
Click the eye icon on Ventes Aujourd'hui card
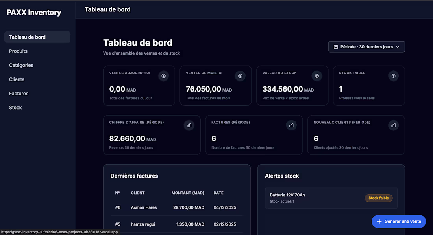point(163,76)
